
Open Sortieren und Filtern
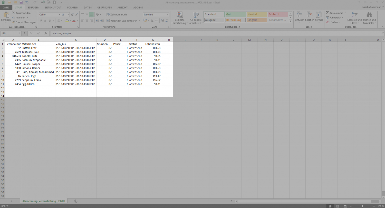pos(354,18)
